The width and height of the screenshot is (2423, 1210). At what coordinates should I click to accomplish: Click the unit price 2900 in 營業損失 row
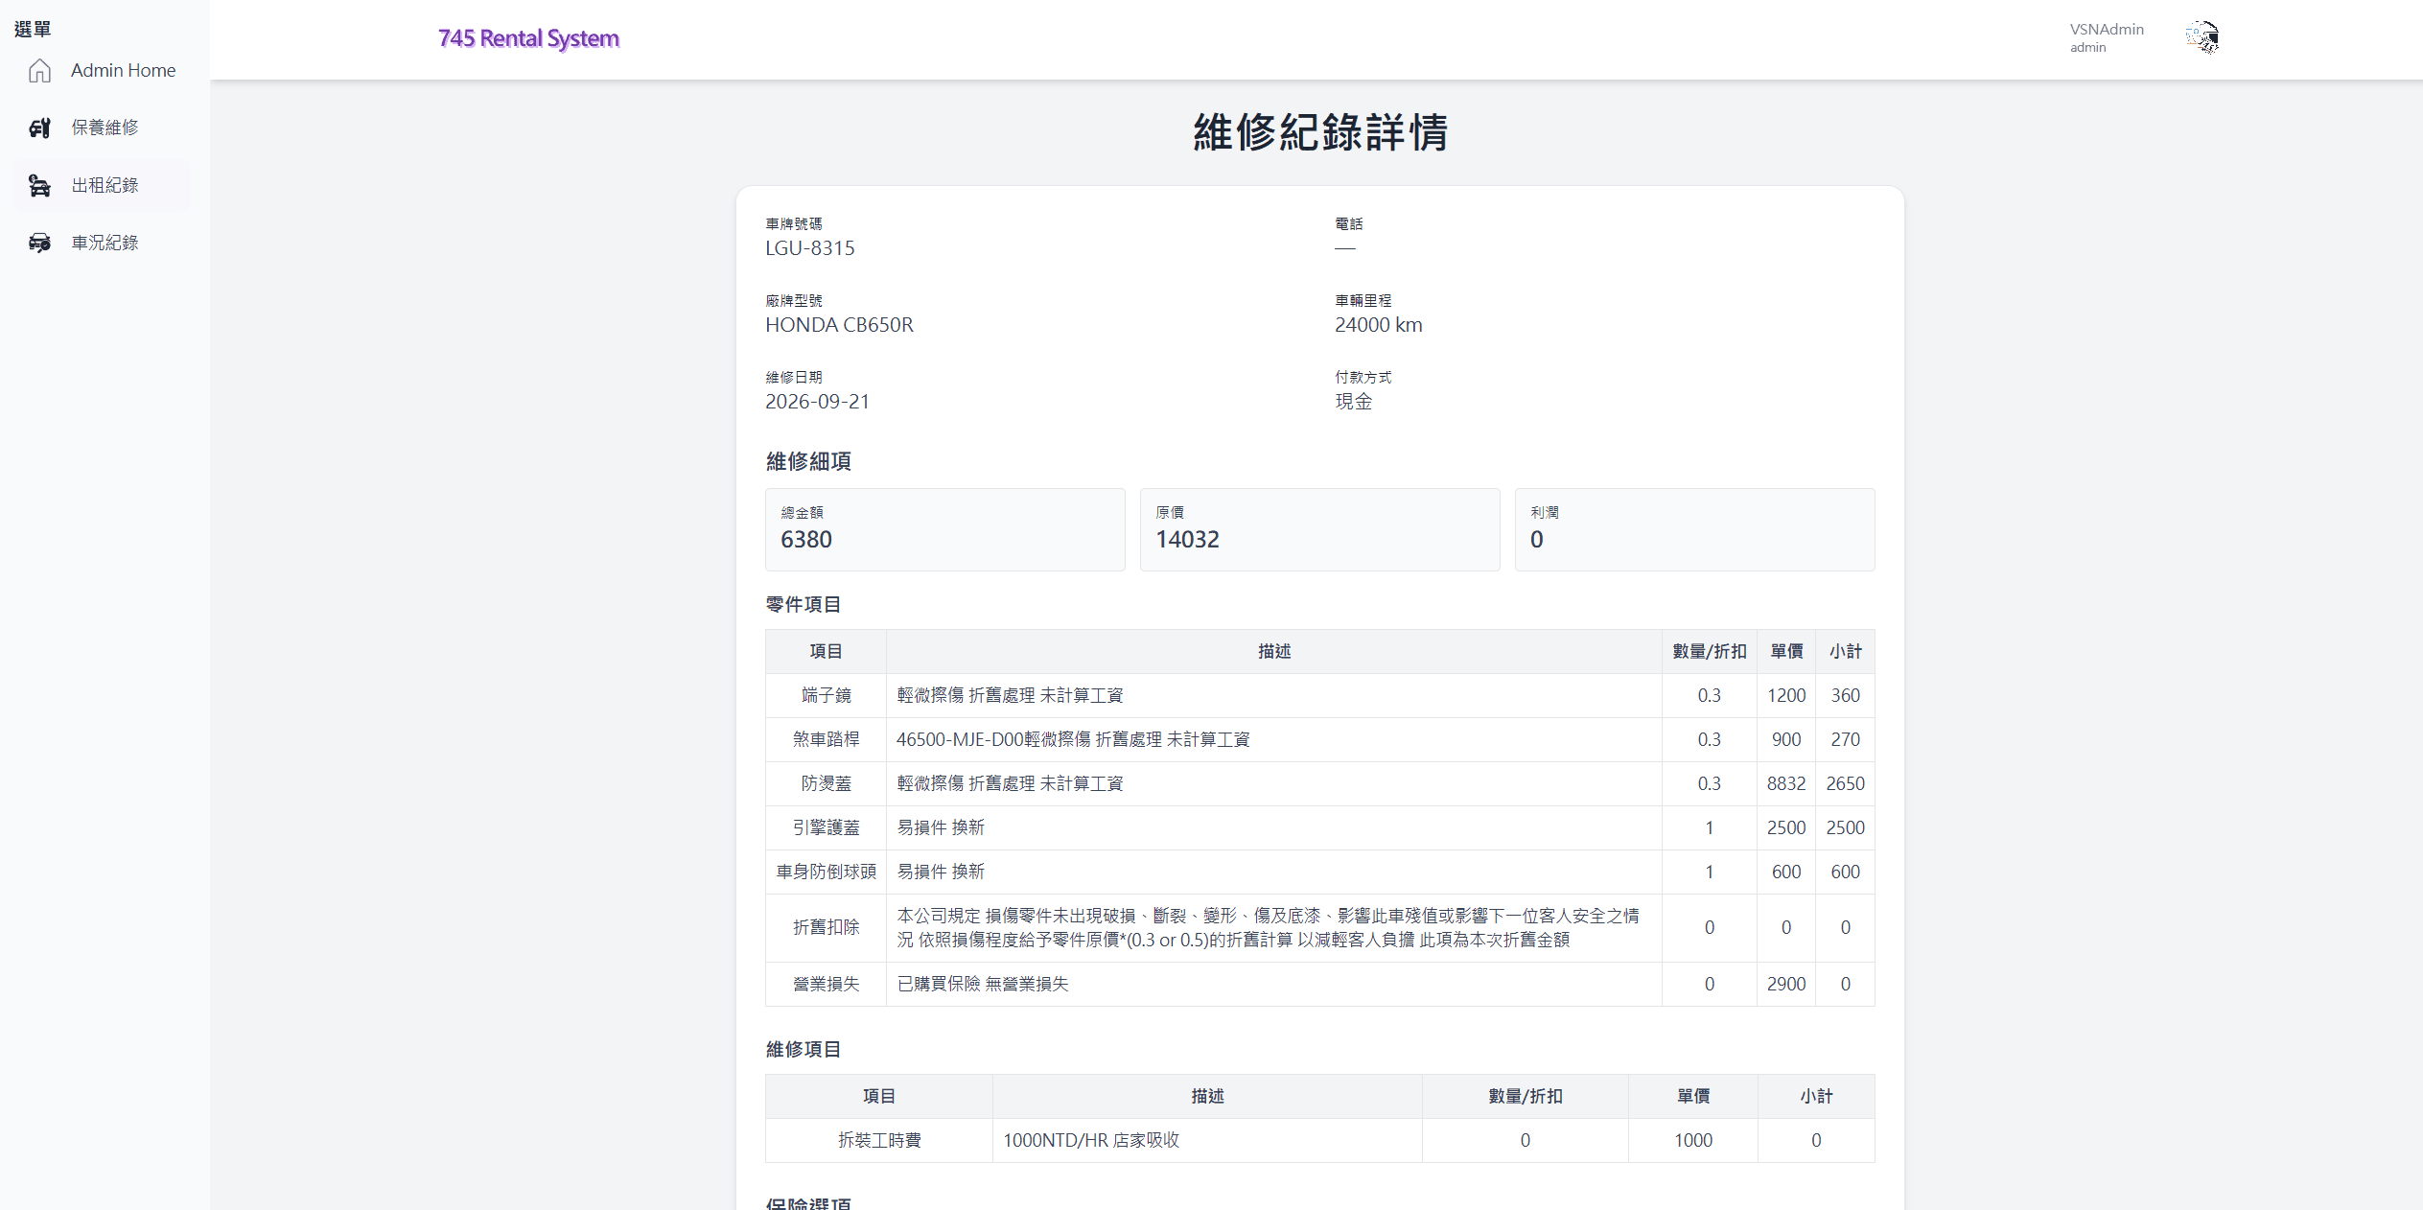pos(1786,985)
